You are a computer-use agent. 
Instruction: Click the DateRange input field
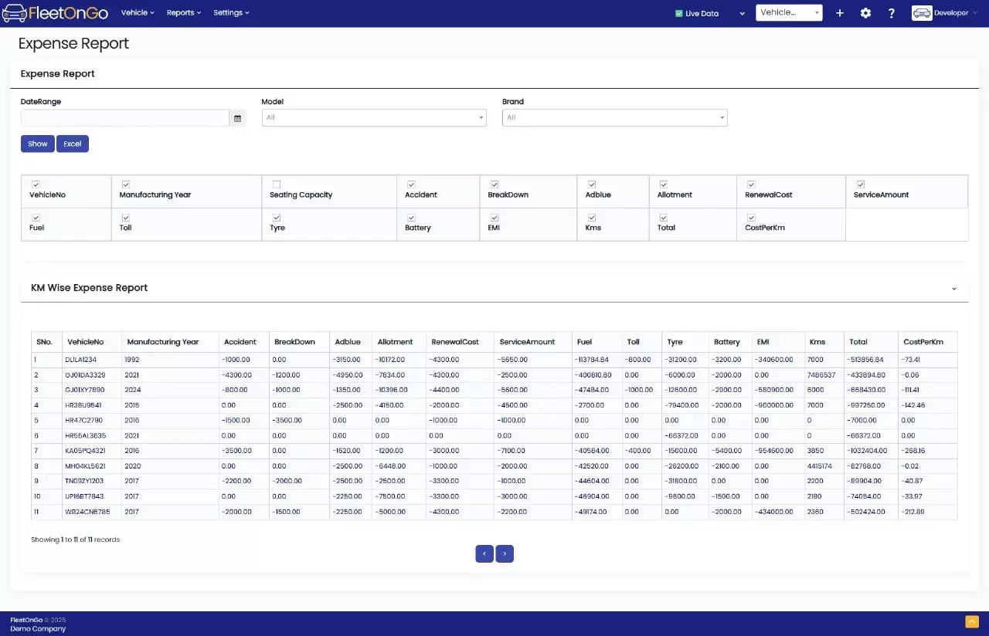[x=125, y=118]
